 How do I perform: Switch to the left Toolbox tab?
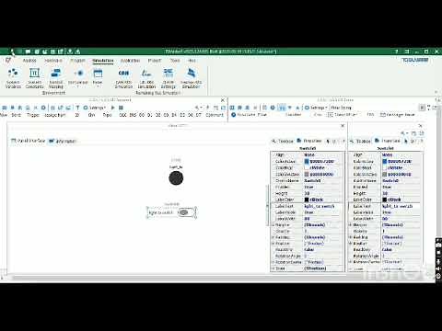pyautogui.click(x=283, y=141)
